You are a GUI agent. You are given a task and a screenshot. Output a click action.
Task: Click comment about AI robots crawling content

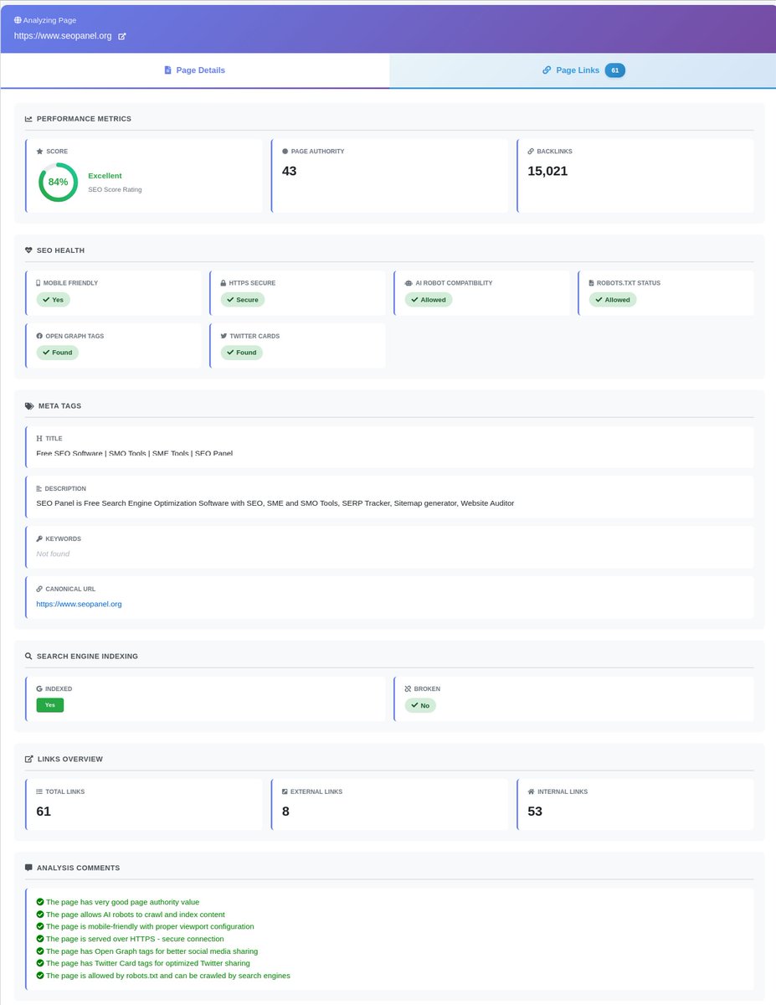coord(135,915)
